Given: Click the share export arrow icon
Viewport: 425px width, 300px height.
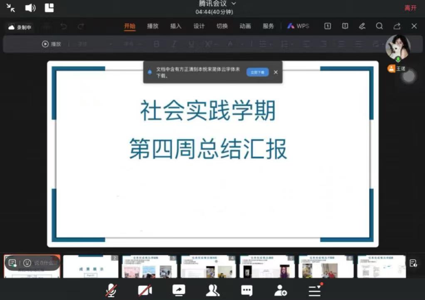Looking at the screenshot, I should tap(397, 26).
